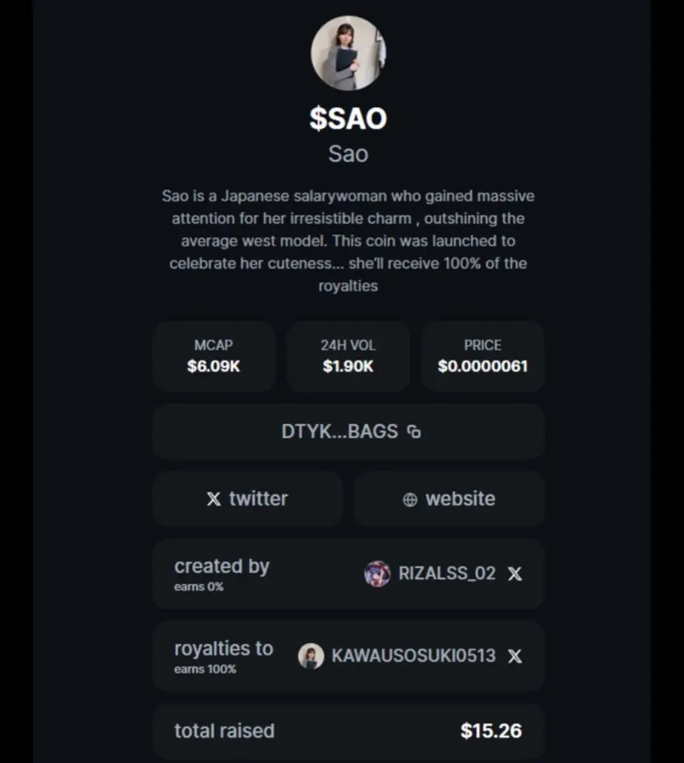Click the Sao token profile picture
684x763 pixels.
click(x=348, y=53)
